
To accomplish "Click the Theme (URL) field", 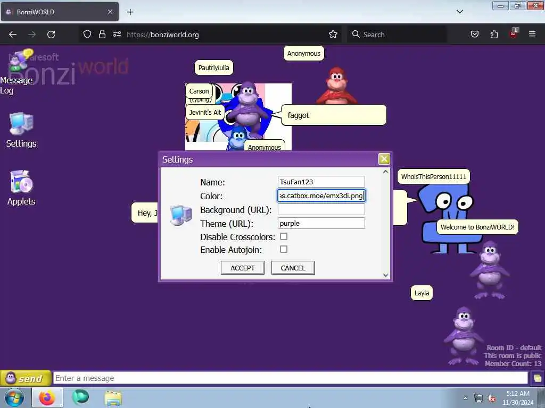I will [x=321, y=224].
